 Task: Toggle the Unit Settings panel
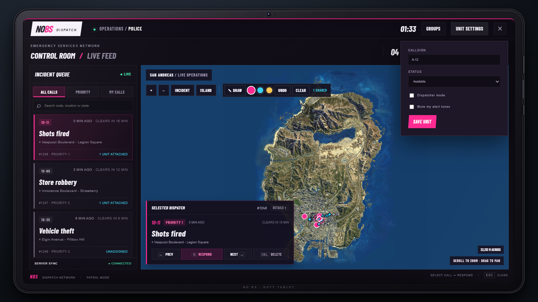click(469, 29)
